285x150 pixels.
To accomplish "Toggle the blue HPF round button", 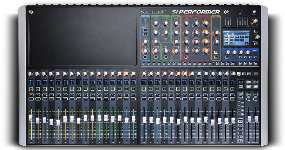I will [145, 57].
